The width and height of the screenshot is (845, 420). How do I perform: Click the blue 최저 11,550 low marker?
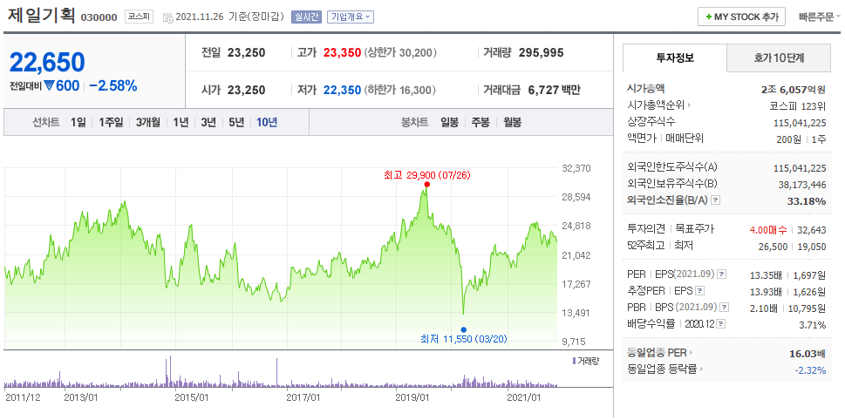click(463, 329)
